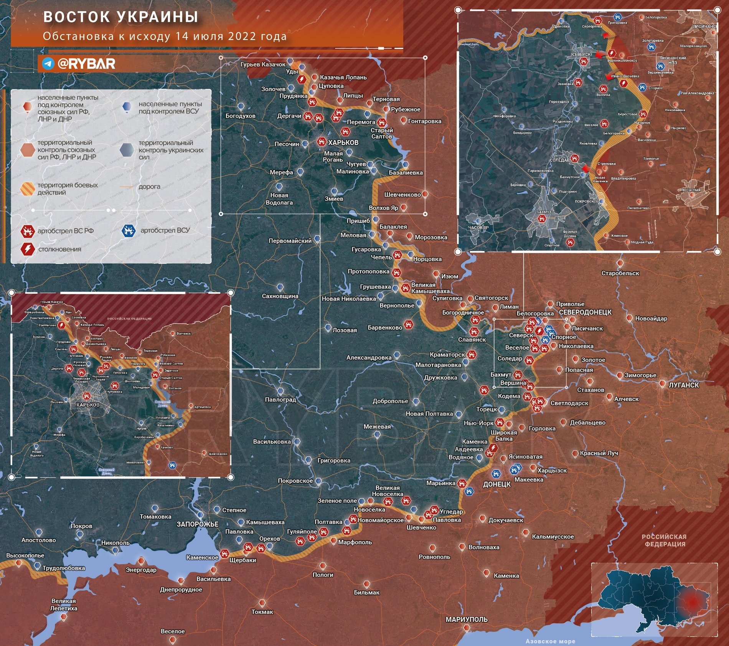Screen dimensions: 729x646
Task: Click the red settlement marker above Токмак
Action: pyautogui.click(x=262, y=603)
